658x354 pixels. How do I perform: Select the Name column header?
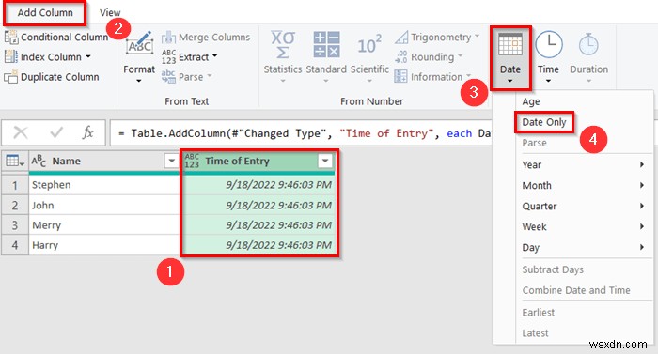click(104, 162)
